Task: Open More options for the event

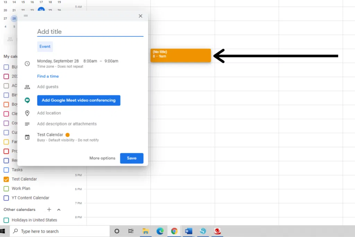Action: click(x=102, y=158)
